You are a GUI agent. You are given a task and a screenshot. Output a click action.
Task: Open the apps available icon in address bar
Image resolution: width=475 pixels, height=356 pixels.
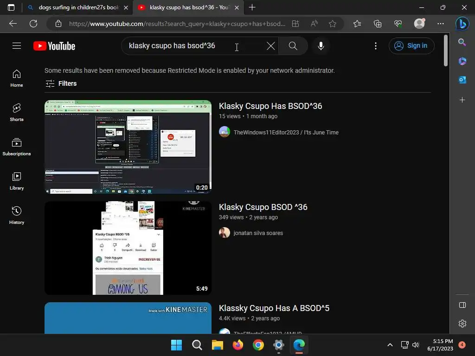pos(295,24)
